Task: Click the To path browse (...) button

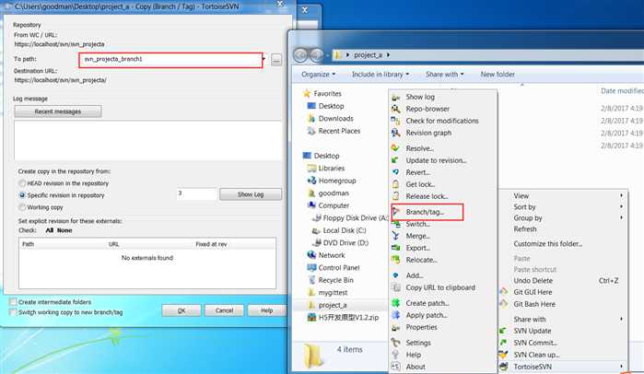Action: pos(276,60)
